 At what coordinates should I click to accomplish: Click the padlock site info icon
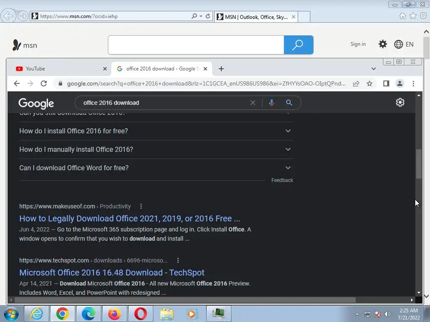point(60,83)
